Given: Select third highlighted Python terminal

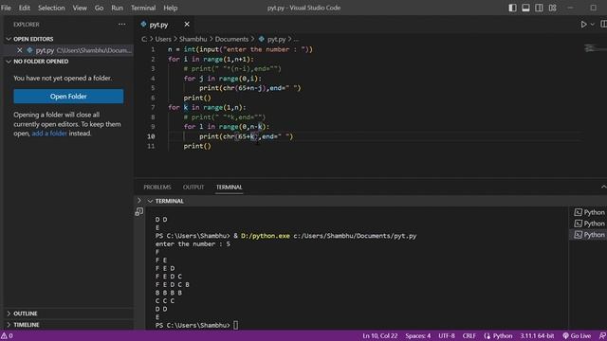Looking at the screenshot, I should [589, 235].
